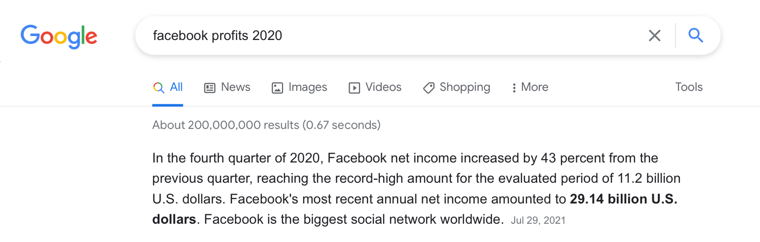Click the bold "29.14 billion U.S. dollars" text
This screenshot has height=242, width=760.
(x=623, y=199)
